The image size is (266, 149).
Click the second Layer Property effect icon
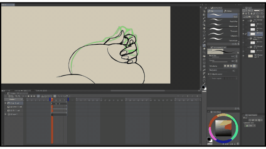tap(253, 120)
